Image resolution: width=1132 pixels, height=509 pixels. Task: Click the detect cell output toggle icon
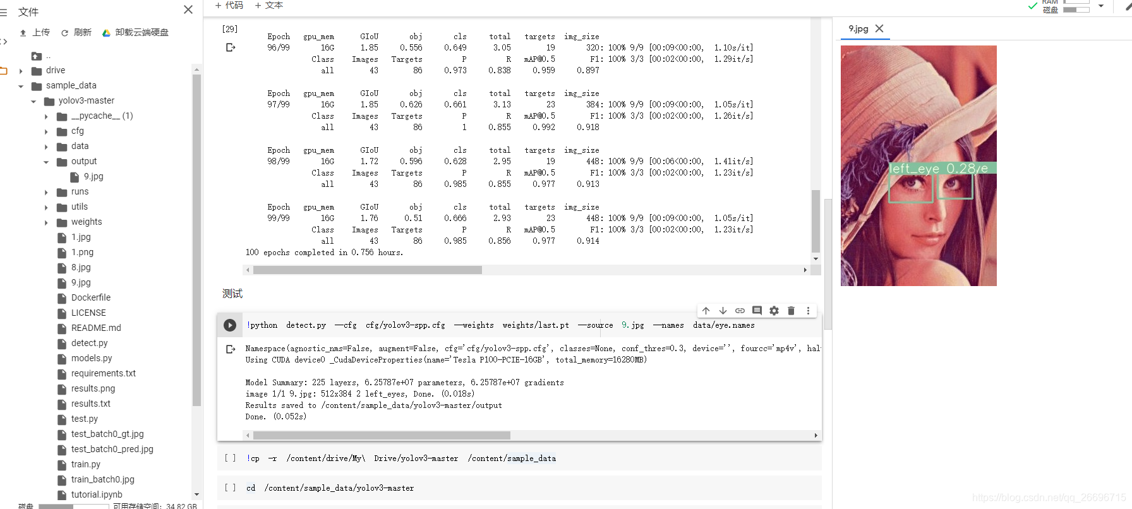point(231,349)
